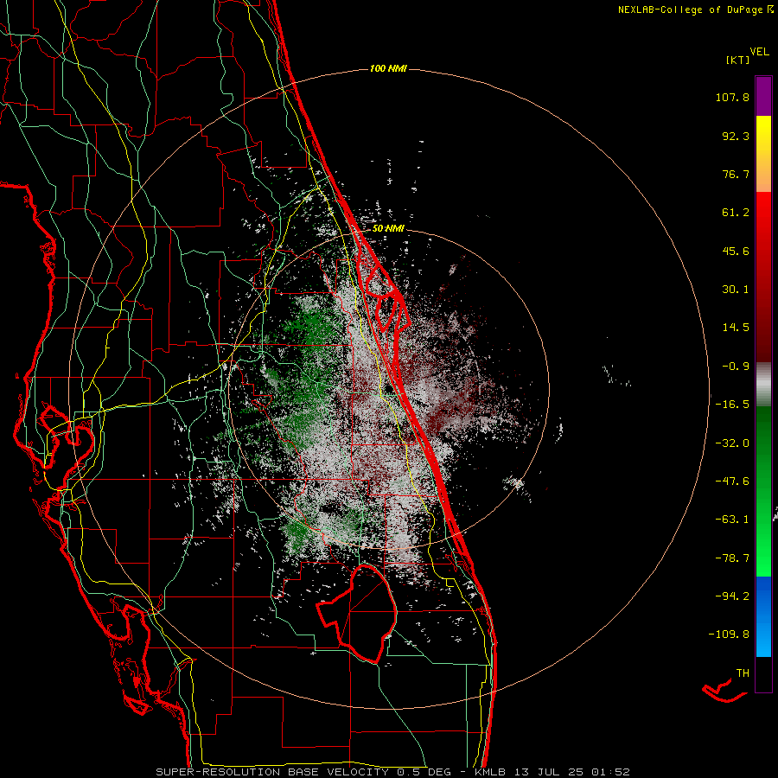Screen dimensions: 778x778
Task: Click the -109.8 velocity scale value
Action: tap(729, 635)
